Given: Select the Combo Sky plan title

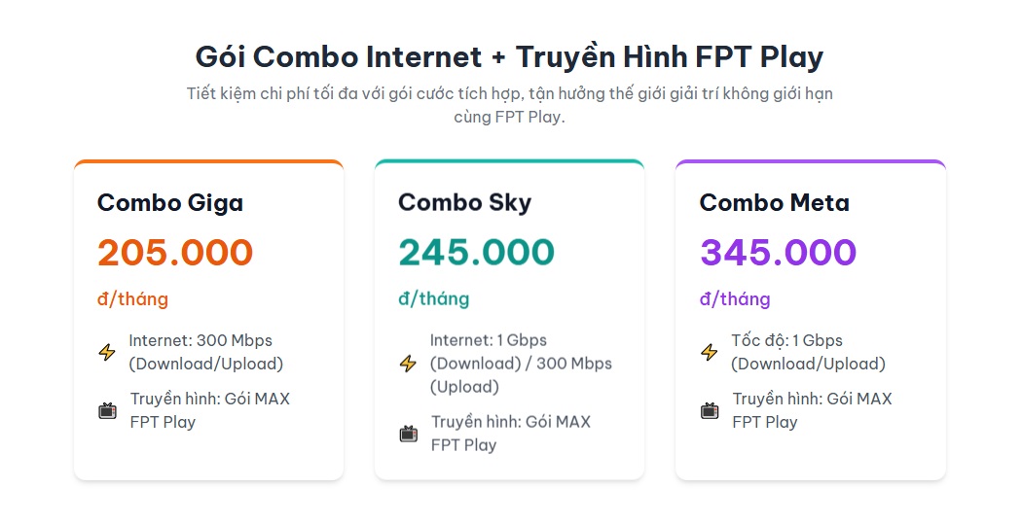Looking at the screenshot, I should pyautogui.click(x=464, y=203).
